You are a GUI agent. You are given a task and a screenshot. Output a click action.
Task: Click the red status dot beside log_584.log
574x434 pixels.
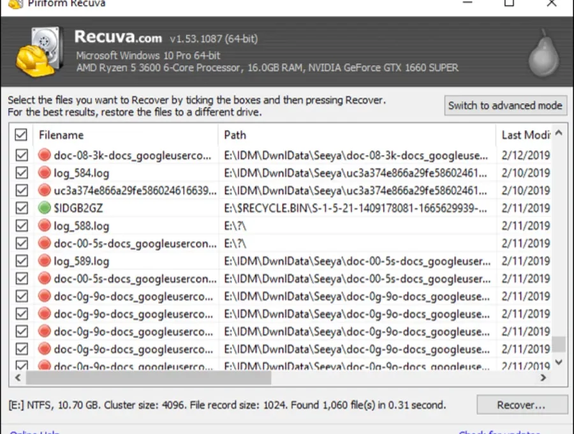44,172
